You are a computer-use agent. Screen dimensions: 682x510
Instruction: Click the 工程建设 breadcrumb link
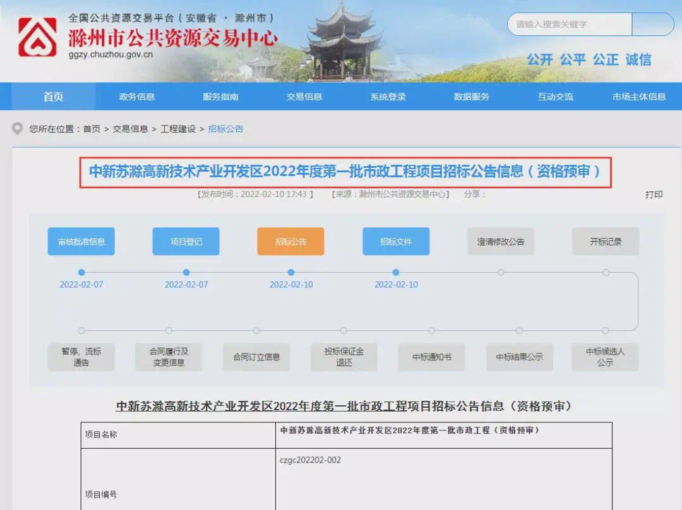pyautogui.click(x=178, y=129)
